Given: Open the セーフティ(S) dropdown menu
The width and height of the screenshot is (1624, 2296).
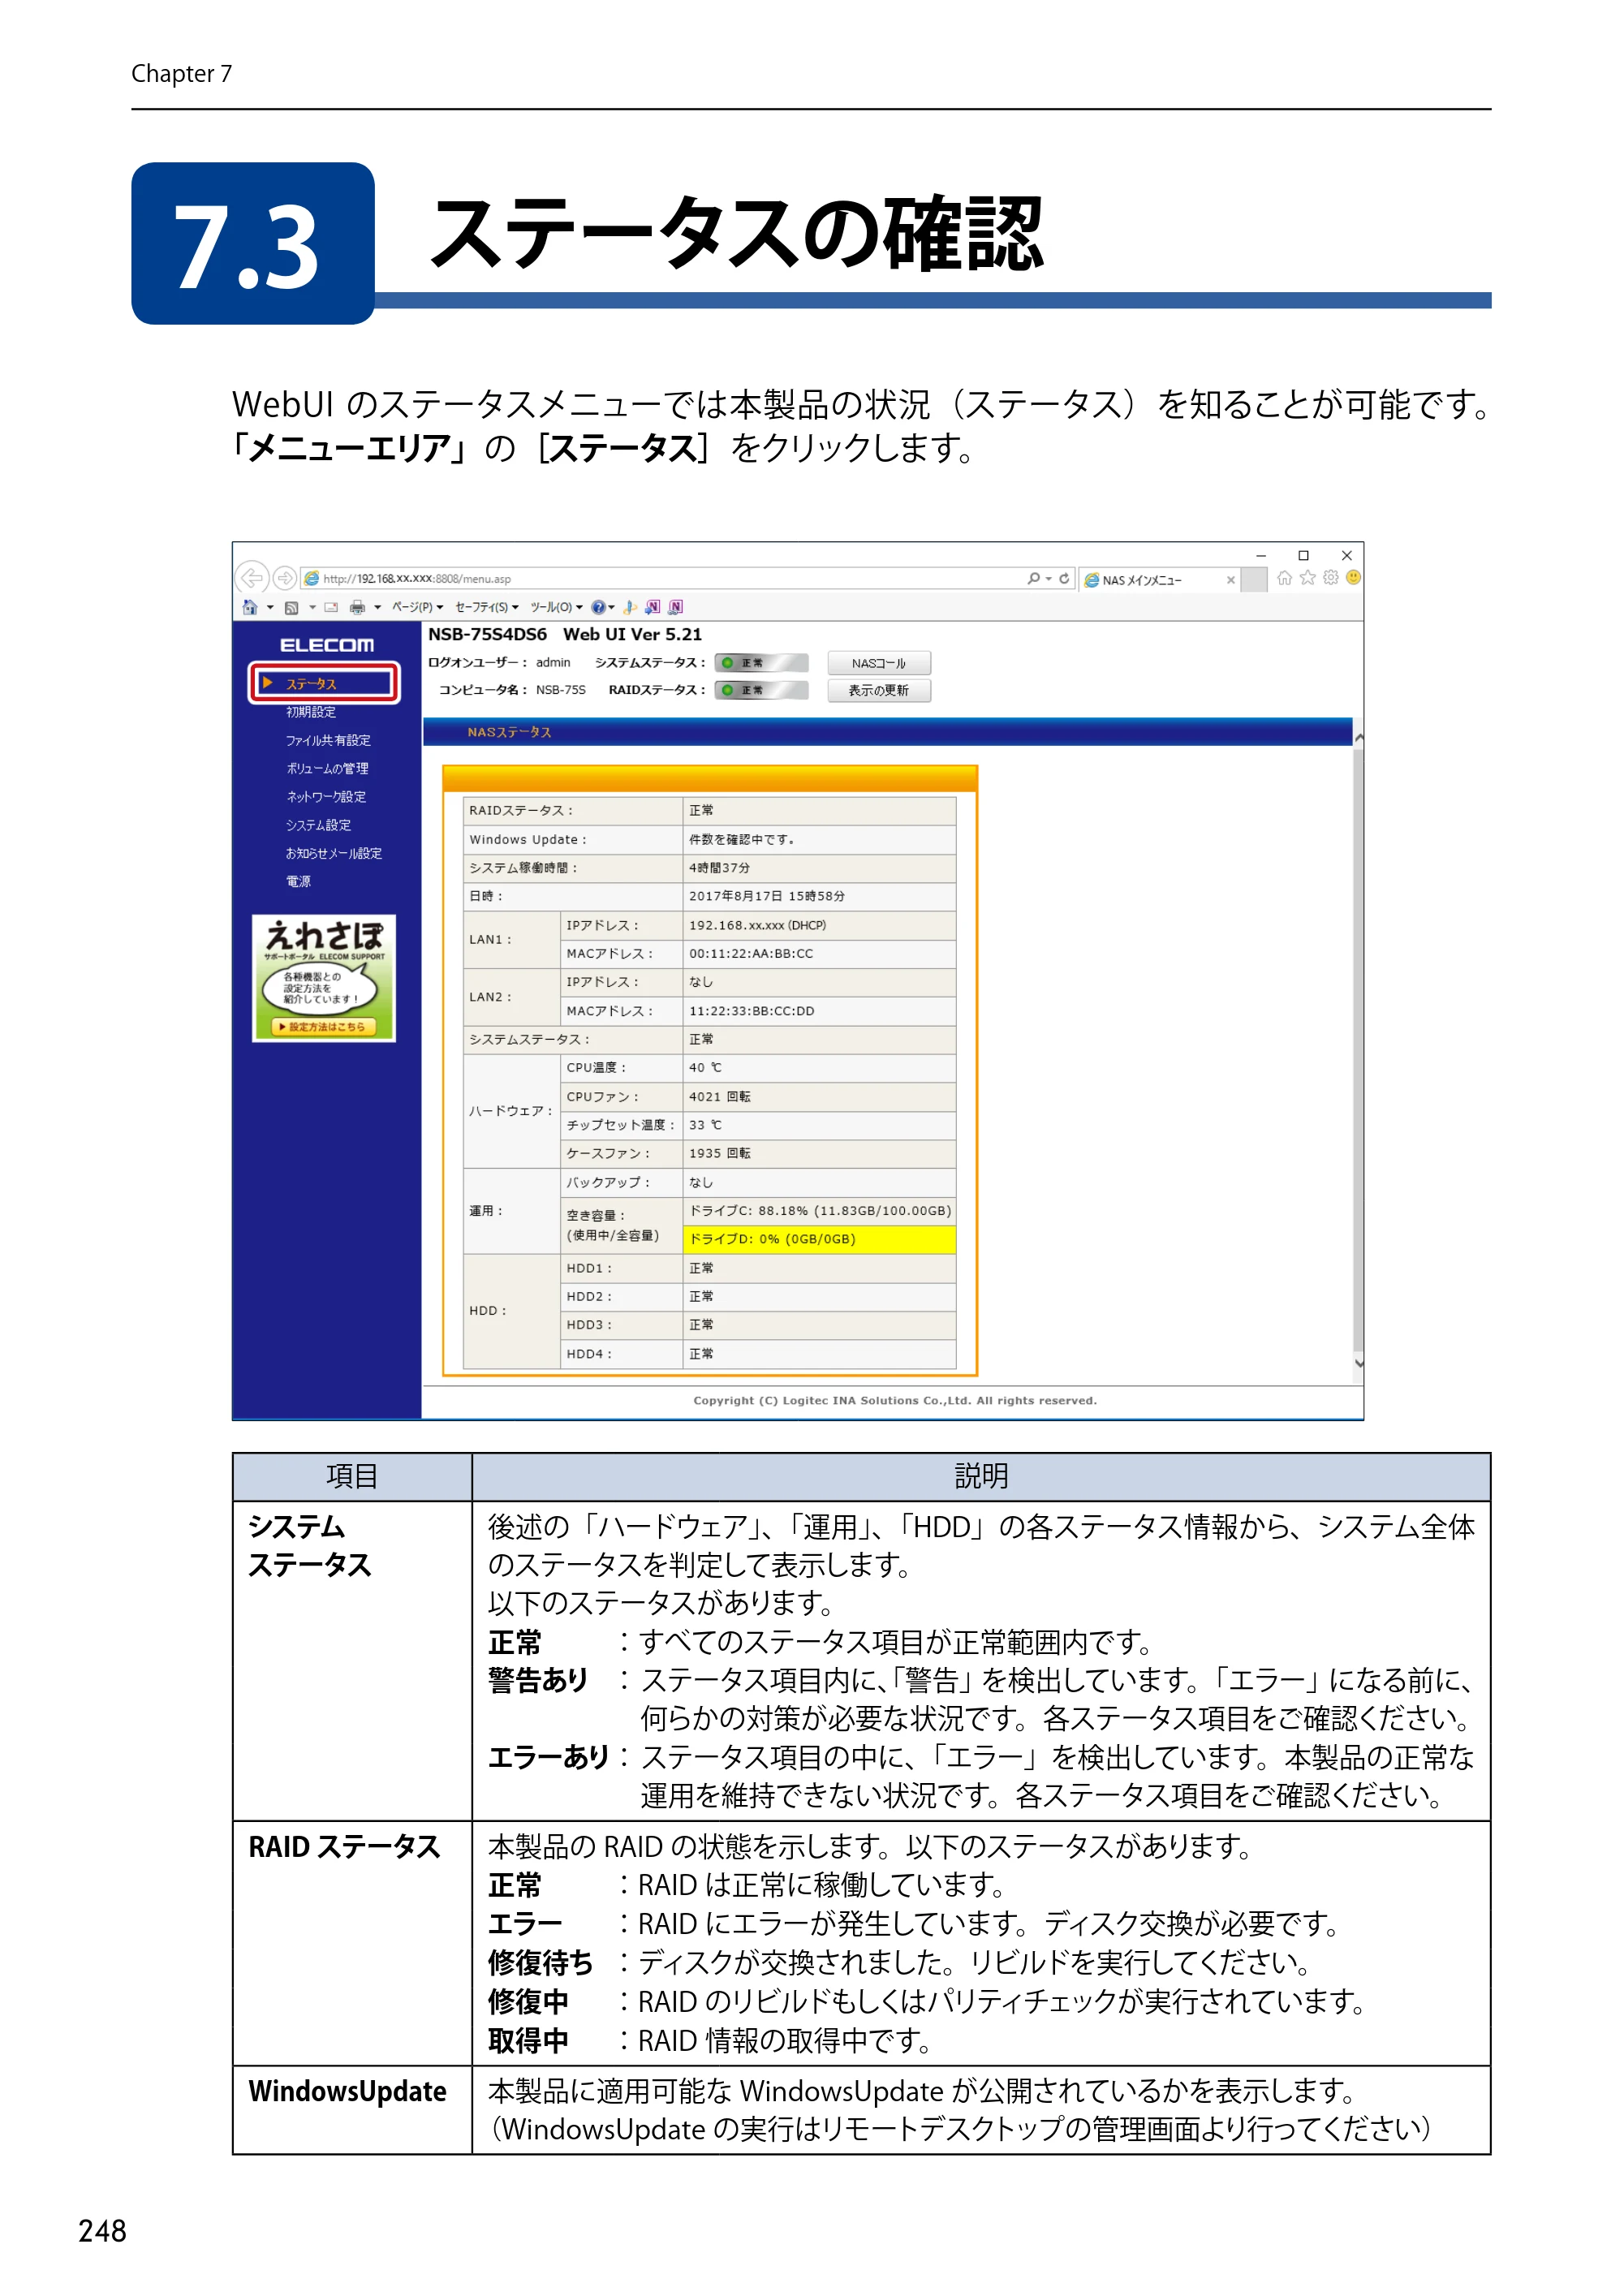Looking at the screenshot, I should point(487,607).
